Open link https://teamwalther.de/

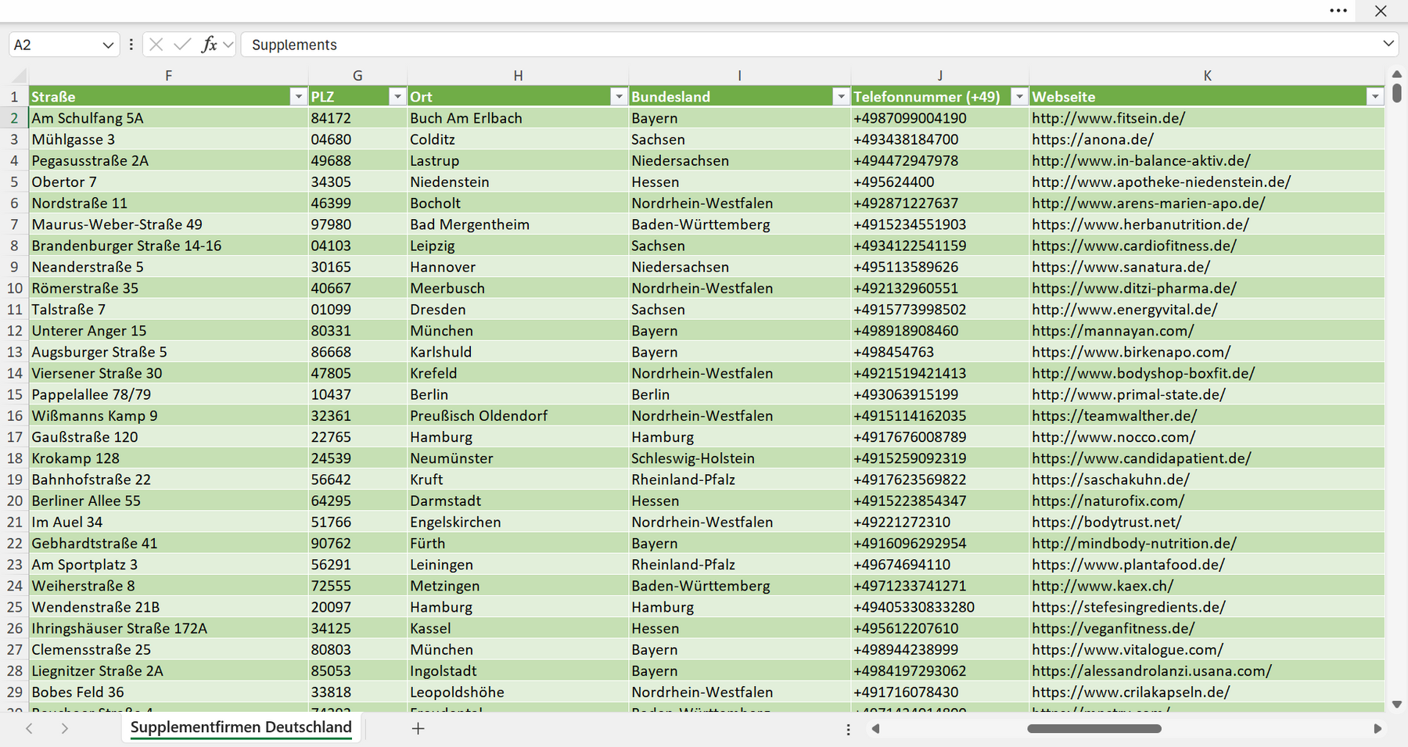click(x=1114, y=416)
